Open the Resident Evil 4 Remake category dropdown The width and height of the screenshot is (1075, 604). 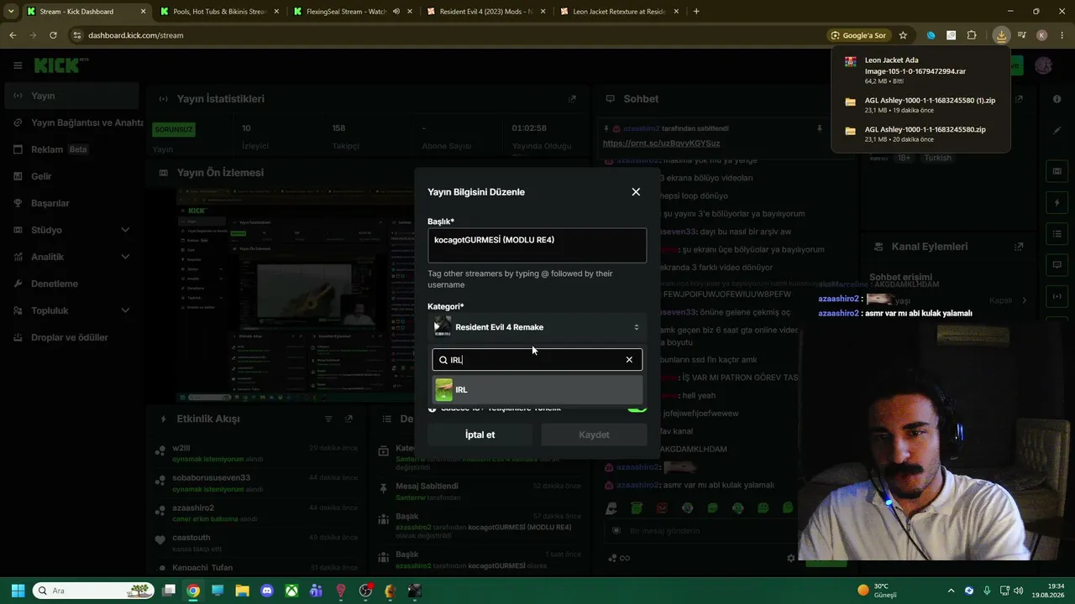click(537, 327)
